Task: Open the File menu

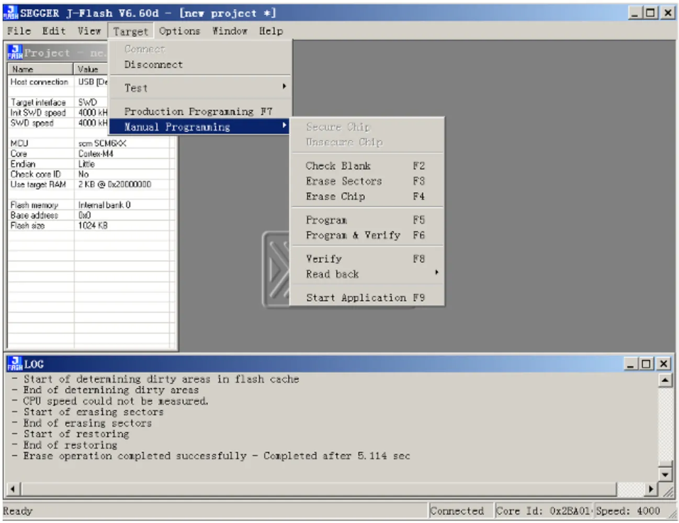Action: 19,31
